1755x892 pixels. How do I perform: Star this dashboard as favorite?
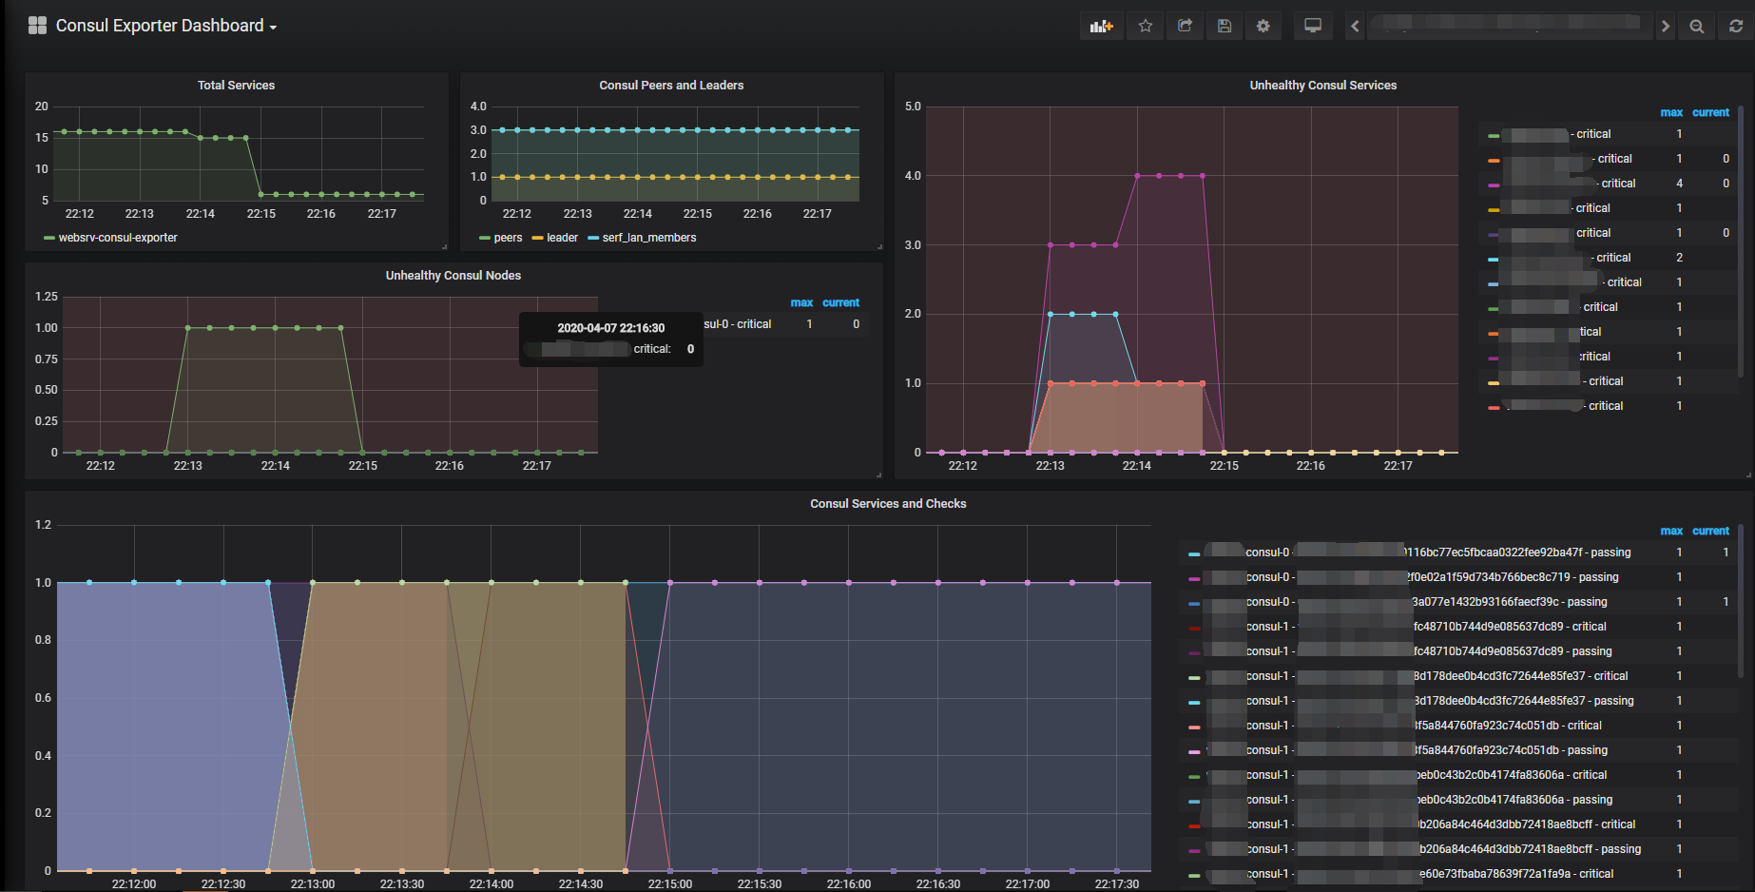[x=1146, y=27]
